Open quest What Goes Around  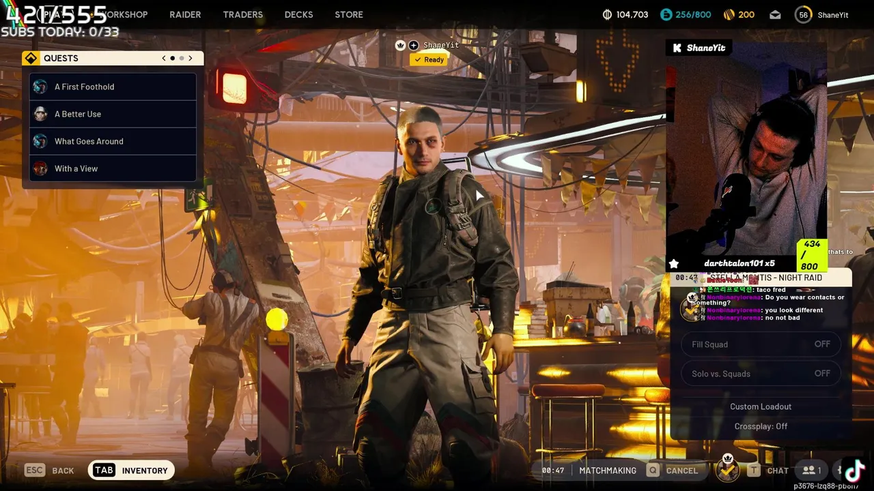click(113, 141)
